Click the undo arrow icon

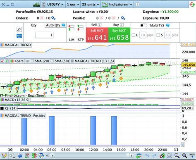pyautogui.click(x=147, y=156)
